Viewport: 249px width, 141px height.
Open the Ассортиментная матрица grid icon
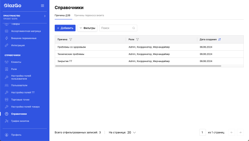click(x=6, y=31)
